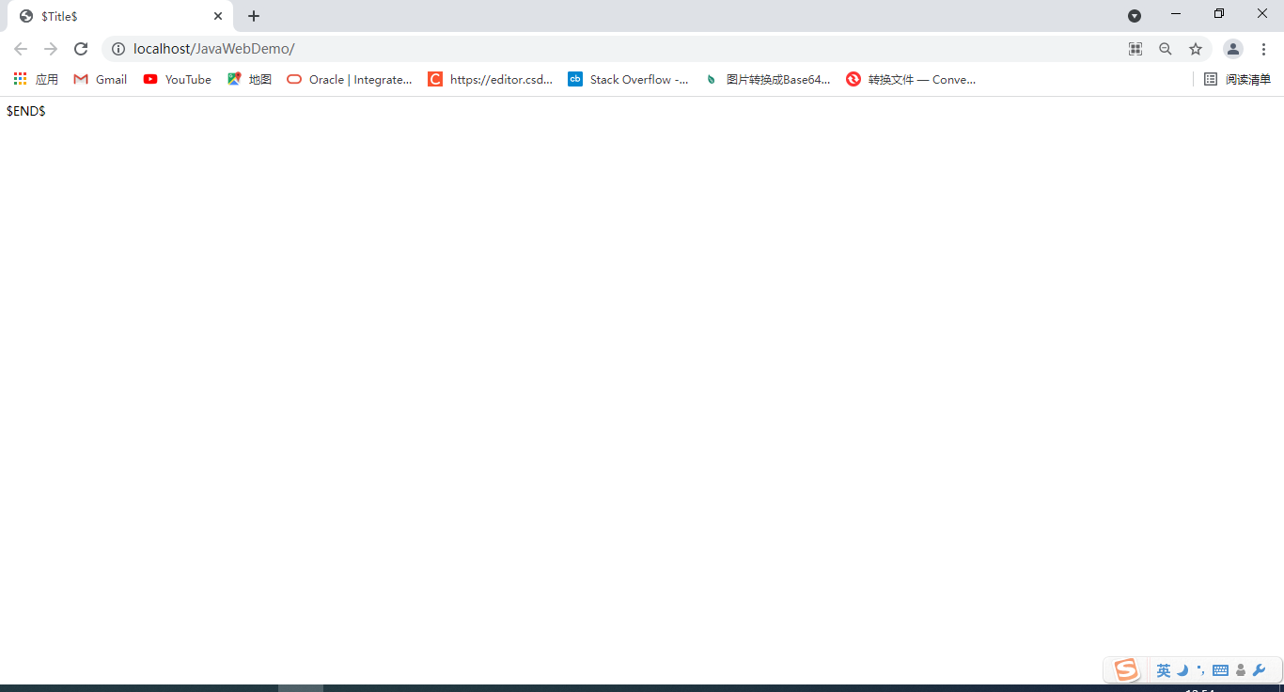Bookmark this page with the star icon
The width and height of the screenshot is (1284, 692).
tap(1196, 49)
